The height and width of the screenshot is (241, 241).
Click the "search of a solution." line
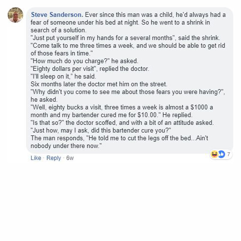coord(58,30)
